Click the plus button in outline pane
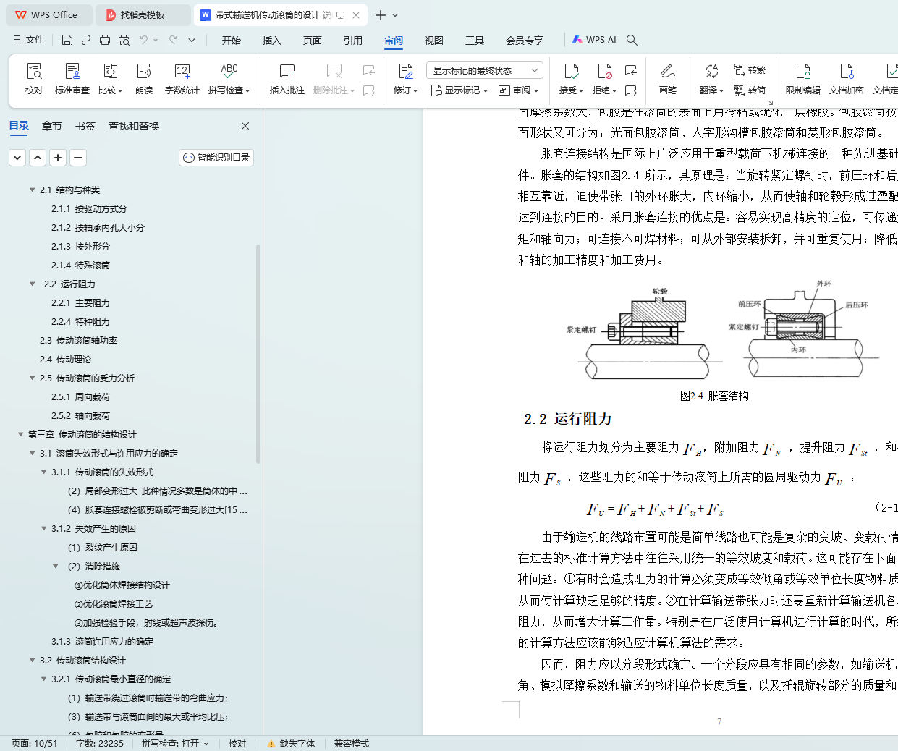This screenshot has height=751, width=898. click(x=58, y=157)
